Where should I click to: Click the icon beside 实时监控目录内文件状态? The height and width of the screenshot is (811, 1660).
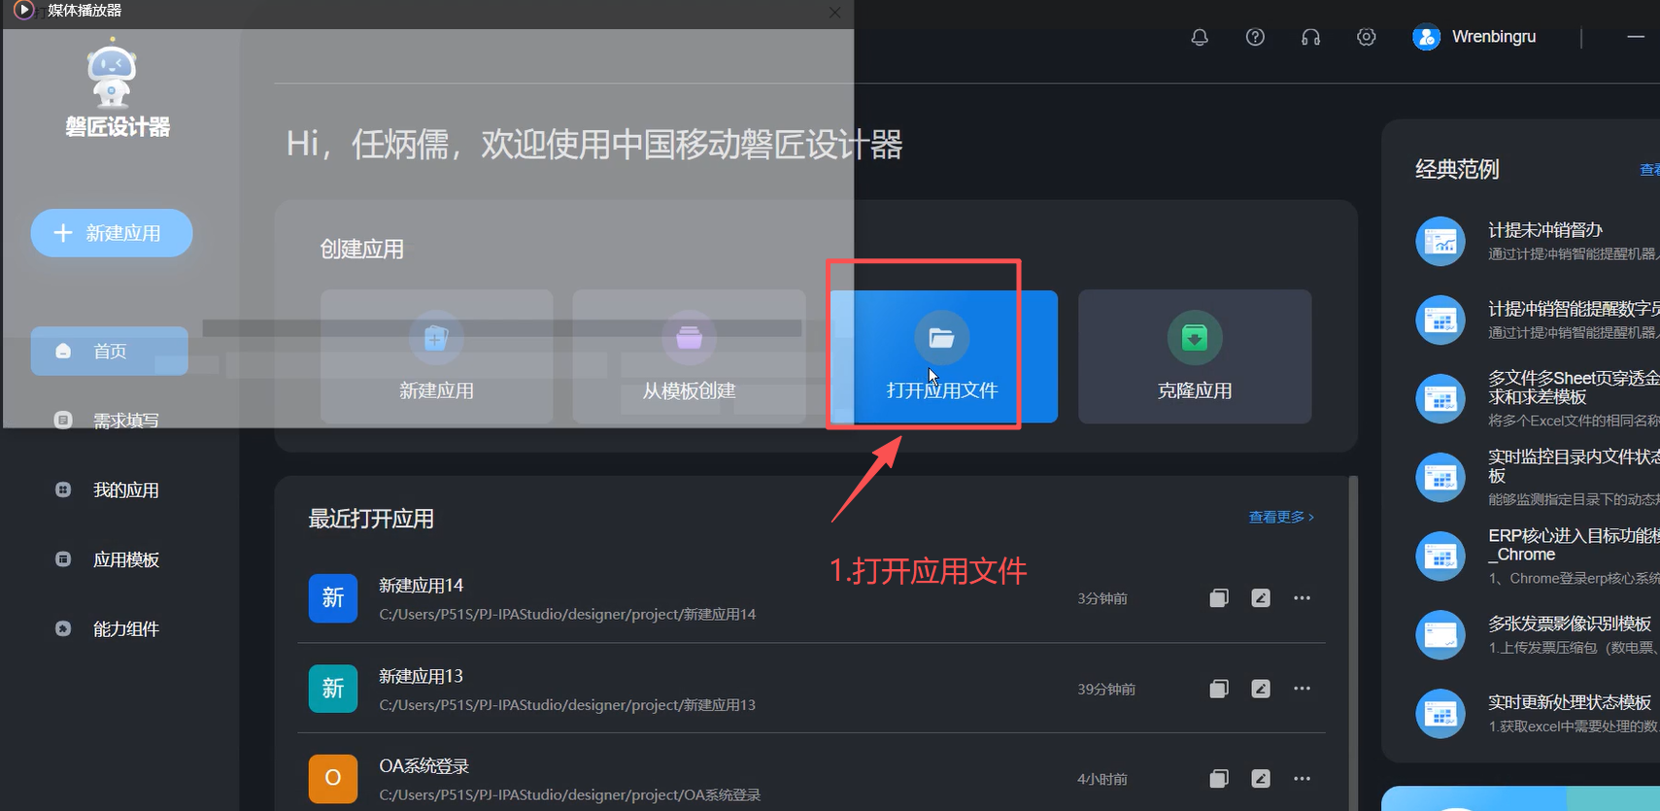tap(1440, 477)
